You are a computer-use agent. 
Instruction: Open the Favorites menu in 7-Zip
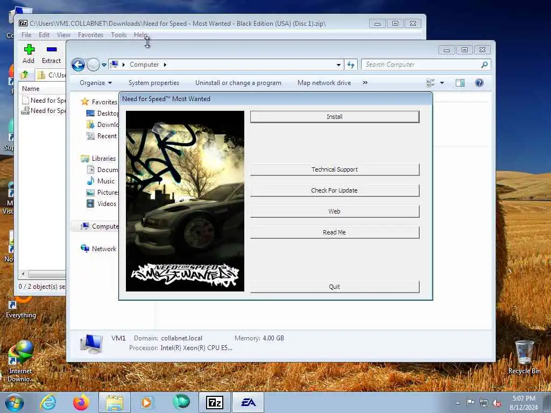click(90, 35)
